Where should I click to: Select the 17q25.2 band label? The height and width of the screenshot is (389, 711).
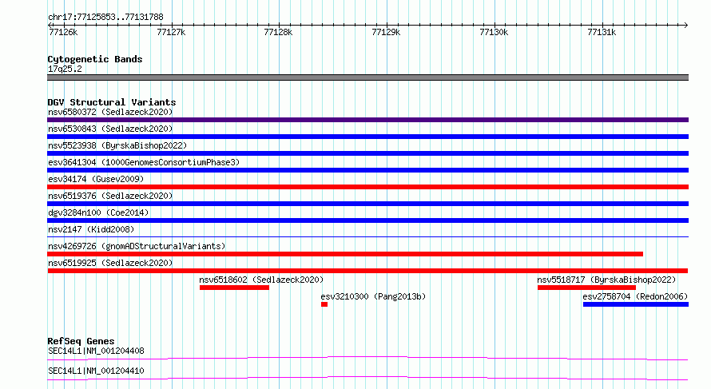(x=65, y=69)
